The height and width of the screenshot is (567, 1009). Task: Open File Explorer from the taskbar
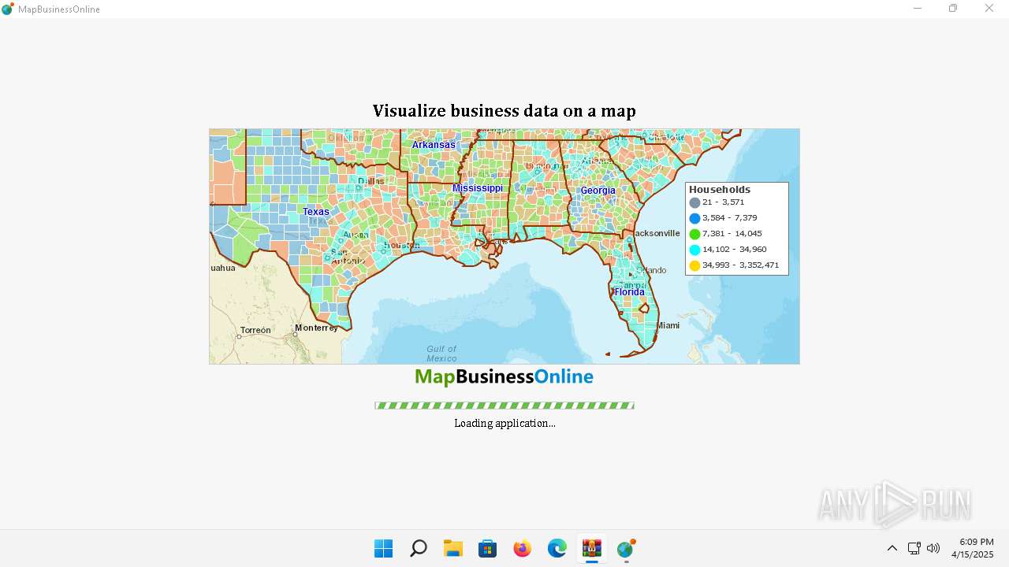coord(453,548)
